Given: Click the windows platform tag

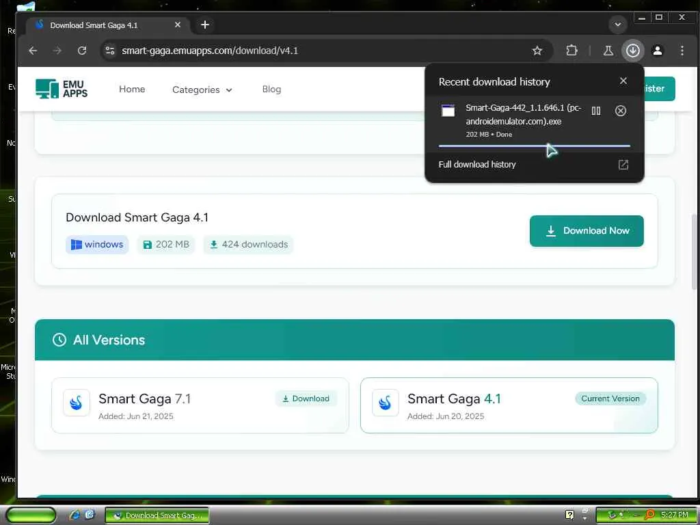Looking at the screenshot, I should click(97, 244).
